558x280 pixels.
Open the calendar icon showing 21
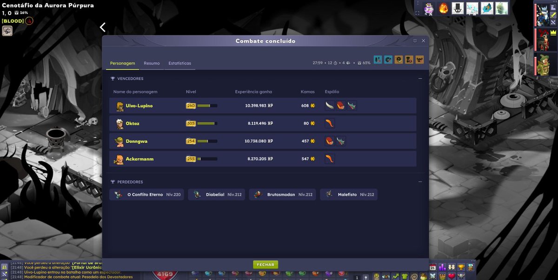[x=433, y=267]
